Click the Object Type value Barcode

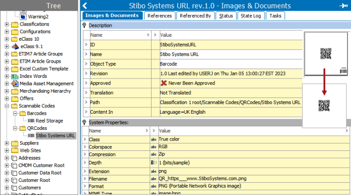point(168,64)
